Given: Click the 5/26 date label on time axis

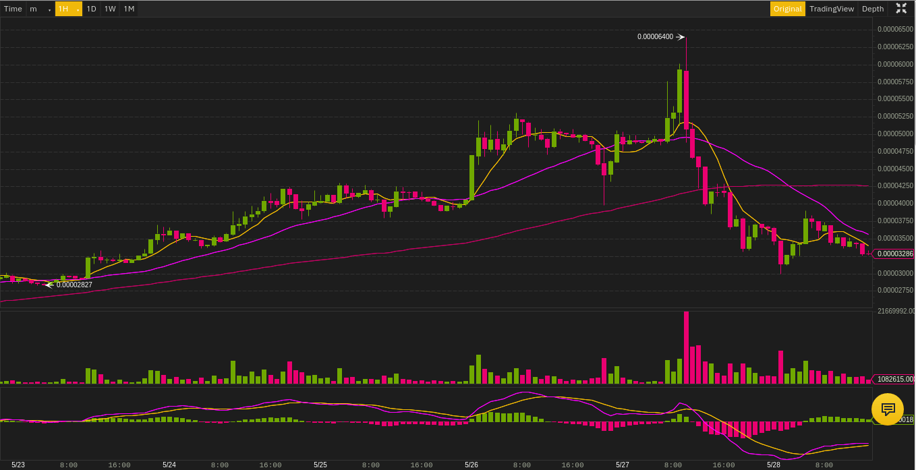Looking at the screenshot, I should (471, 465).
